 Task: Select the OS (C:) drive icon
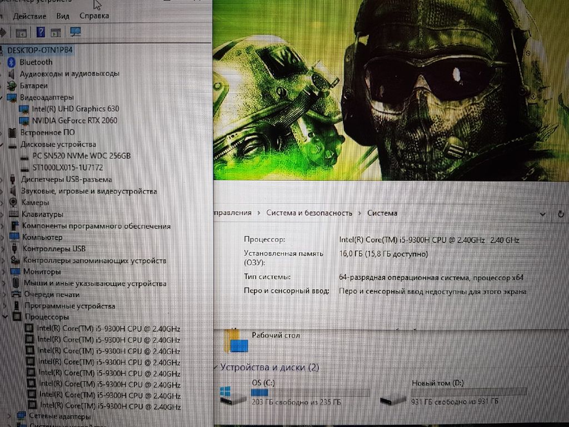click(x=232, y=396)
